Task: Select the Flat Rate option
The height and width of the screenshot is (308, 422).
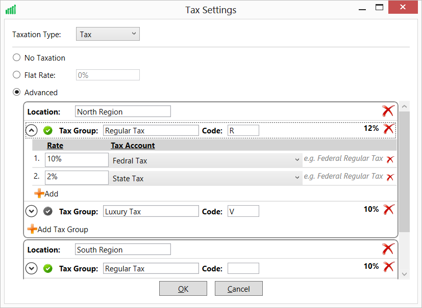Action: (16, 75)
